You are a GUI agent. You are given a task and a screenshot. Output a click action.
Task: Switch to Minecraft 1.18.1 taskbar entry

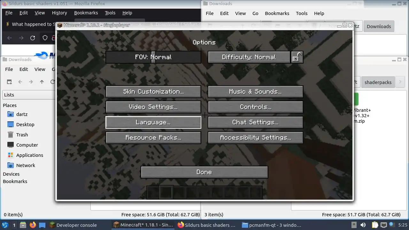click(x=144, y=225)
